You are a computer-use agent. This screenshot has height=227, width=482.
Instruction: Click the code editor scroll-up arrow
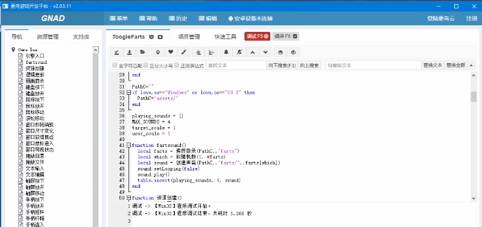point(474,75)
